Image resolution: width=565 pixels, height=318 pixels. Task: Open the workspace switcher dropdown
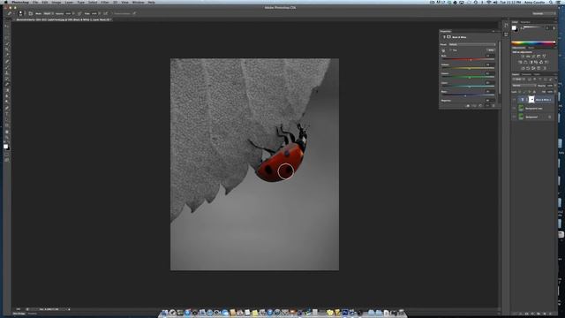[x=544, y=13]
